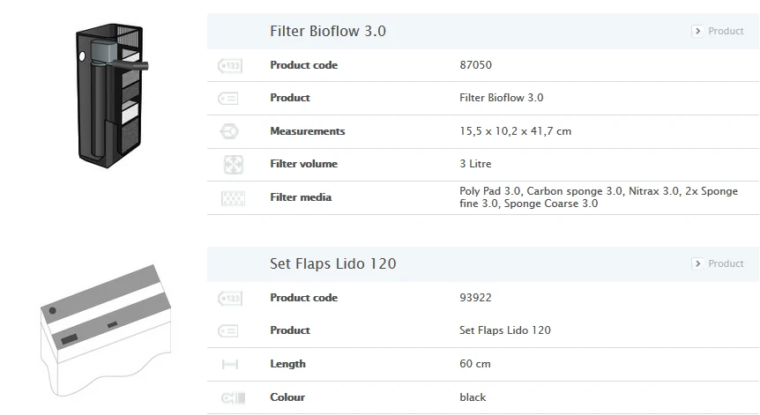Click the Filter volume icon
760x415 pixels.
pos(233,164)
